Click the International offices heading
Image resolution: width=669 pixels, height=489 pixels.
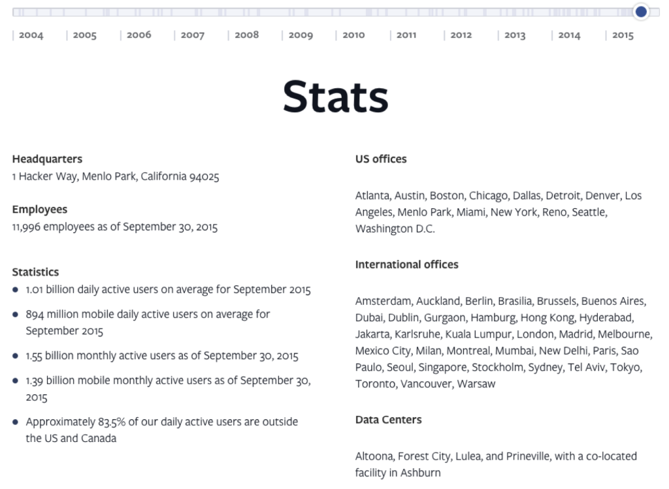pos(406,265)
